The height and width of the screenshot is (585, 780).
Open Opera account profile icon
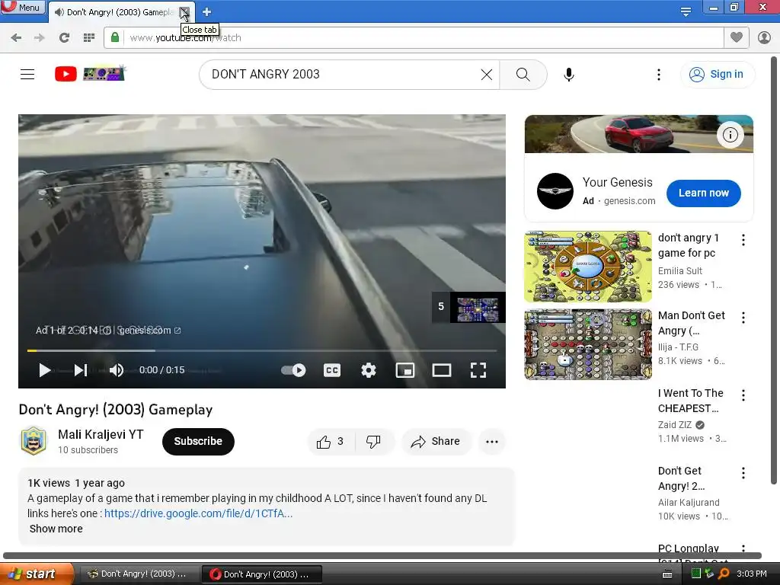[x=764, y=37]
